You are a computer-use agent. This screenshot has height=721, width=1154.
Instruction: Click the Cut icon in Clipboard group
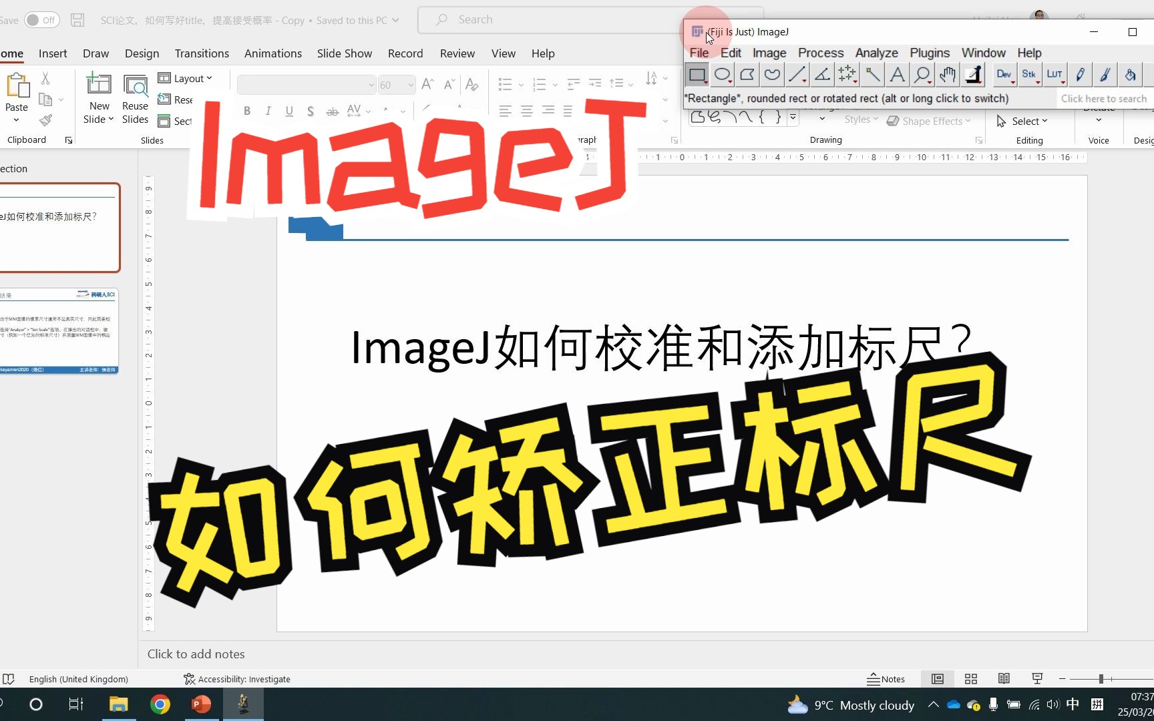point(45,79)
